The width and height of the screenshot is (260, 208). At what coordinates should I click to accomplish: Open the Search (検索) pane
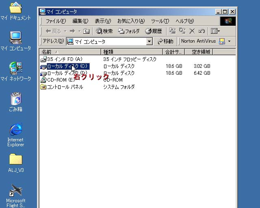[104, 31]
